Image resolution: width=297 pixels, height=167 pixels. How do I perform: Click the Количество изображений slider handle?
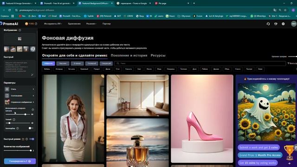pyautogui.click(x=31, y=150)
